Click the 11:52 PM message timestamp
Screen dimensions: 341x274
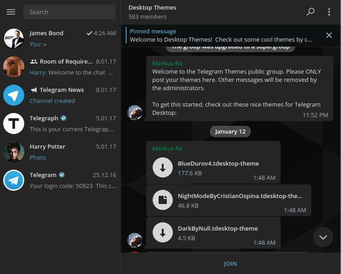[315, 115]
